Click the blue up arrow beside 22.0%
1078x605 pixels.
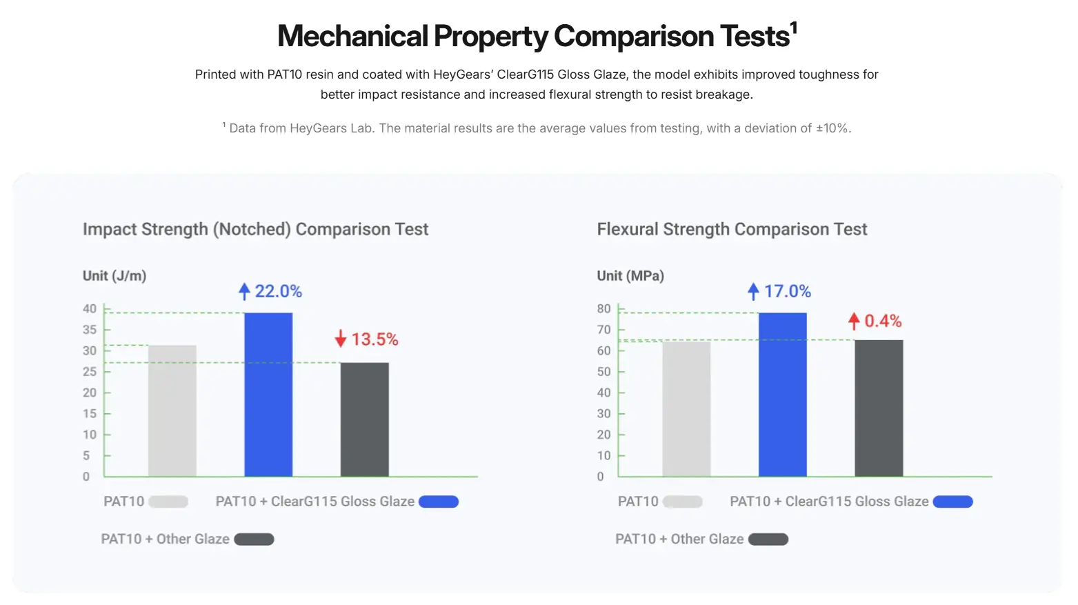coord(244,291)
